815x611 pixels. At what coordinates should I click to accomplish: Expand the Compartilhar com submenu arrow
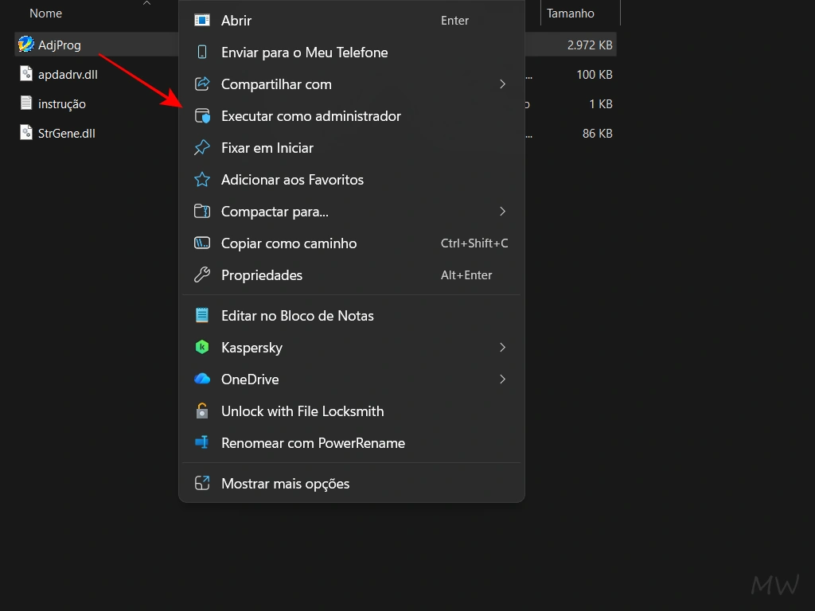[502, 84]
